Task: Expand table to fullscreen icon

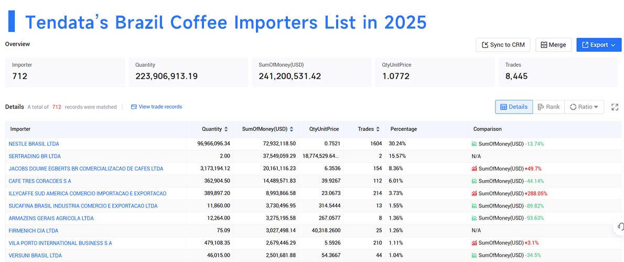Action: click(x=615, y=107)
